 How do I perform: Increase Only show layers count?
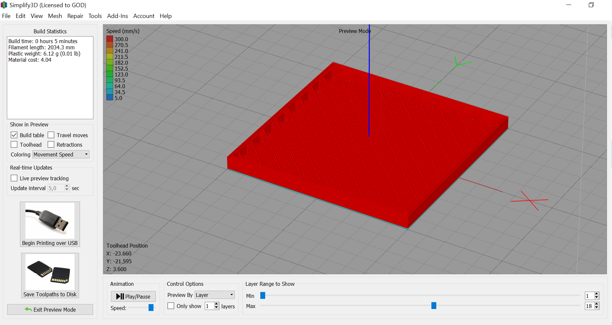[216, 304]
